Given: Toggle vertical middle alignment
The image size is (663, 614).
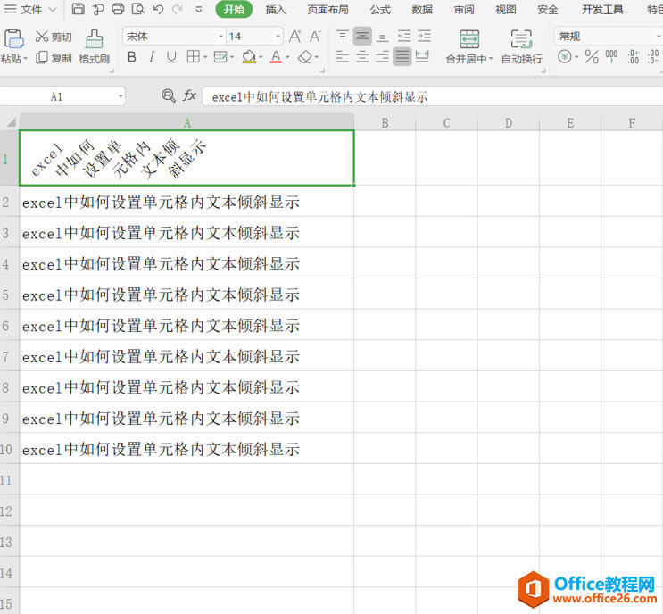Looking at the screenshot, I should point(362,36).
